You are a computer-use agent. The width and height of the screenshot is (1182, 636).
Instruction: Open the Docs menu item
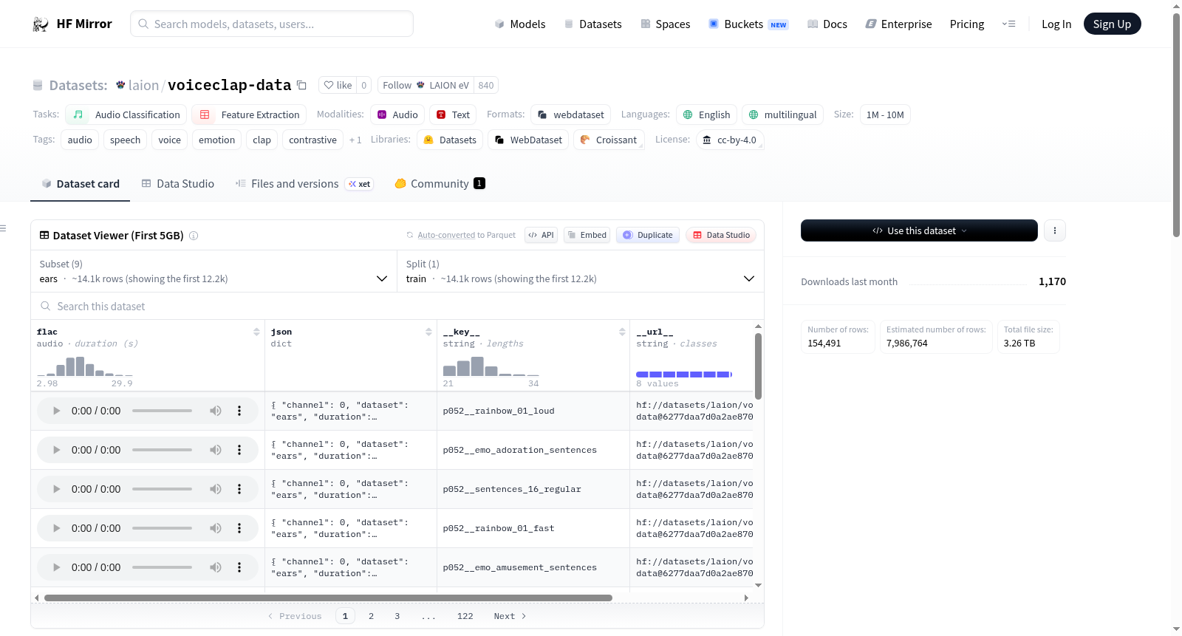(827, 24)
